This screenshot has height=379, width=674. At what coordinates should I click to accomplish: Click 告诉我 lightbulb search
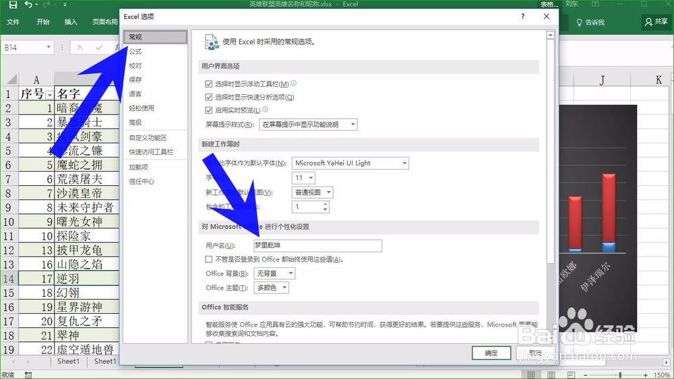(x=590, y=22)
